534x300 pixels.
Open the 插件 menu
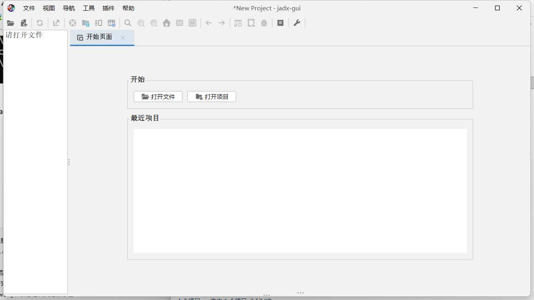click(x=109, y=8)
